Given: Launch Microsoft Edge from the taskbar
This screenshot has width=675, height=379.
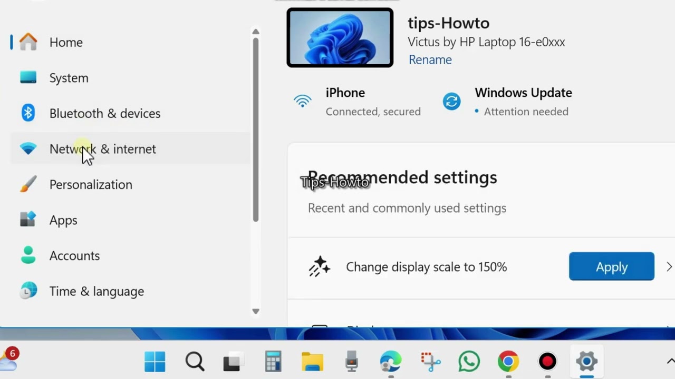Looking at the screenshot, I should click(x=391, y=362).
